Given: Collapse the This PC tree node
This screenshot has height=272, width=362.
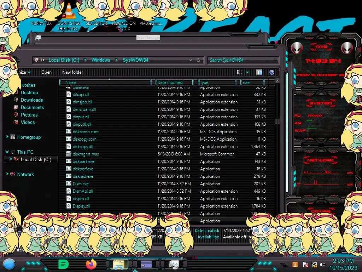Looking at the screenshot, I should [x=7, y=152].
